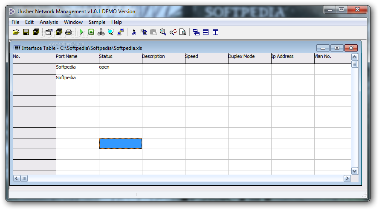Open the Analysis menu
Viewport: 379px width, 210px height.
point(49,22)
